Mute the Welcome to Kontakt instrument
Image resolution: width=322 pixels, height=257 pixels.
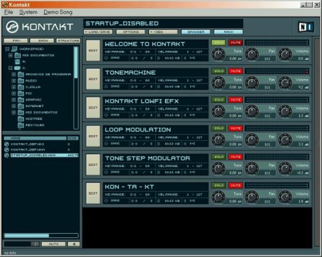point(236,43)
